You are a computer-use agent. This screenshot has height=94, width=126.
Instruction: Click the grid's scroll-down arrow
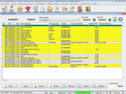pos(123,78)
